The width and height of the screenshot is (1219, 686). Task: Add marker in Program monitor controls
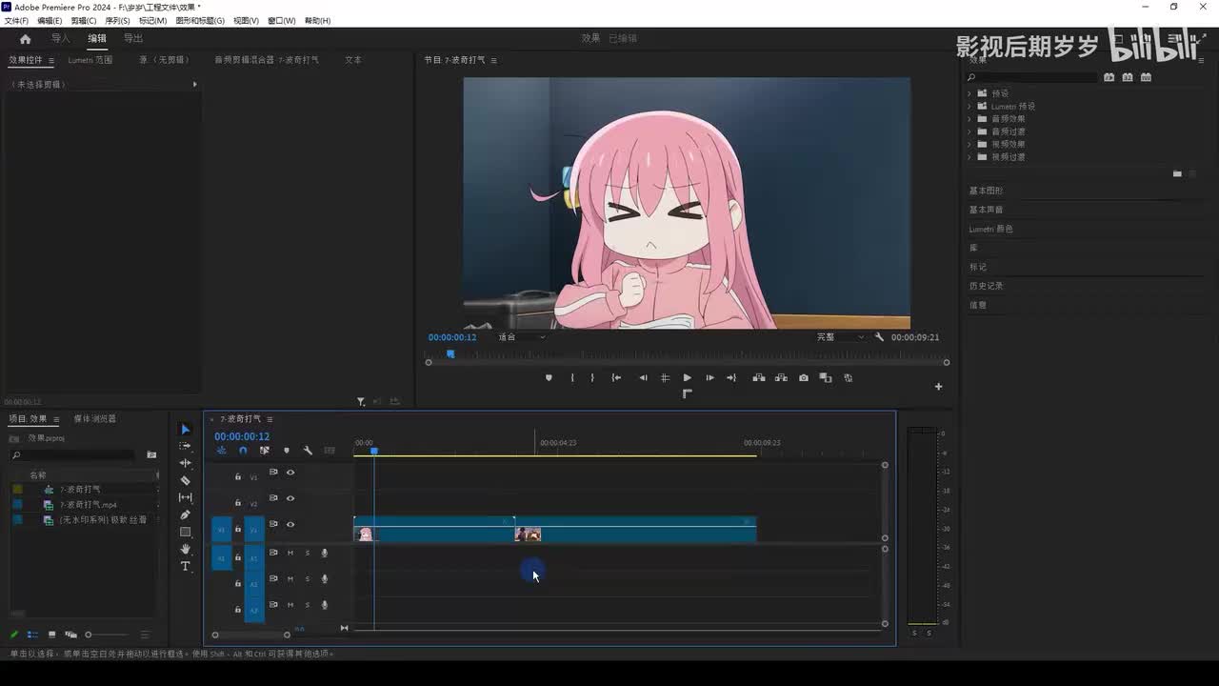(x=549, y=378)
